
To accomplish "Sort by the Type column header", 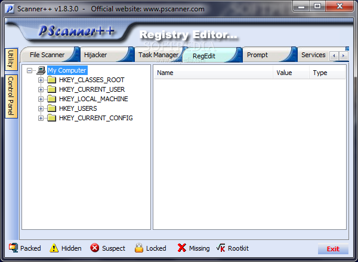I will [x=328, y=73].
